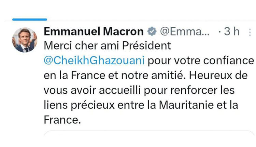The height and width of the screenshot is (147, 256).
Task: Select the blue active tab indicator
Action: (29, 19)
